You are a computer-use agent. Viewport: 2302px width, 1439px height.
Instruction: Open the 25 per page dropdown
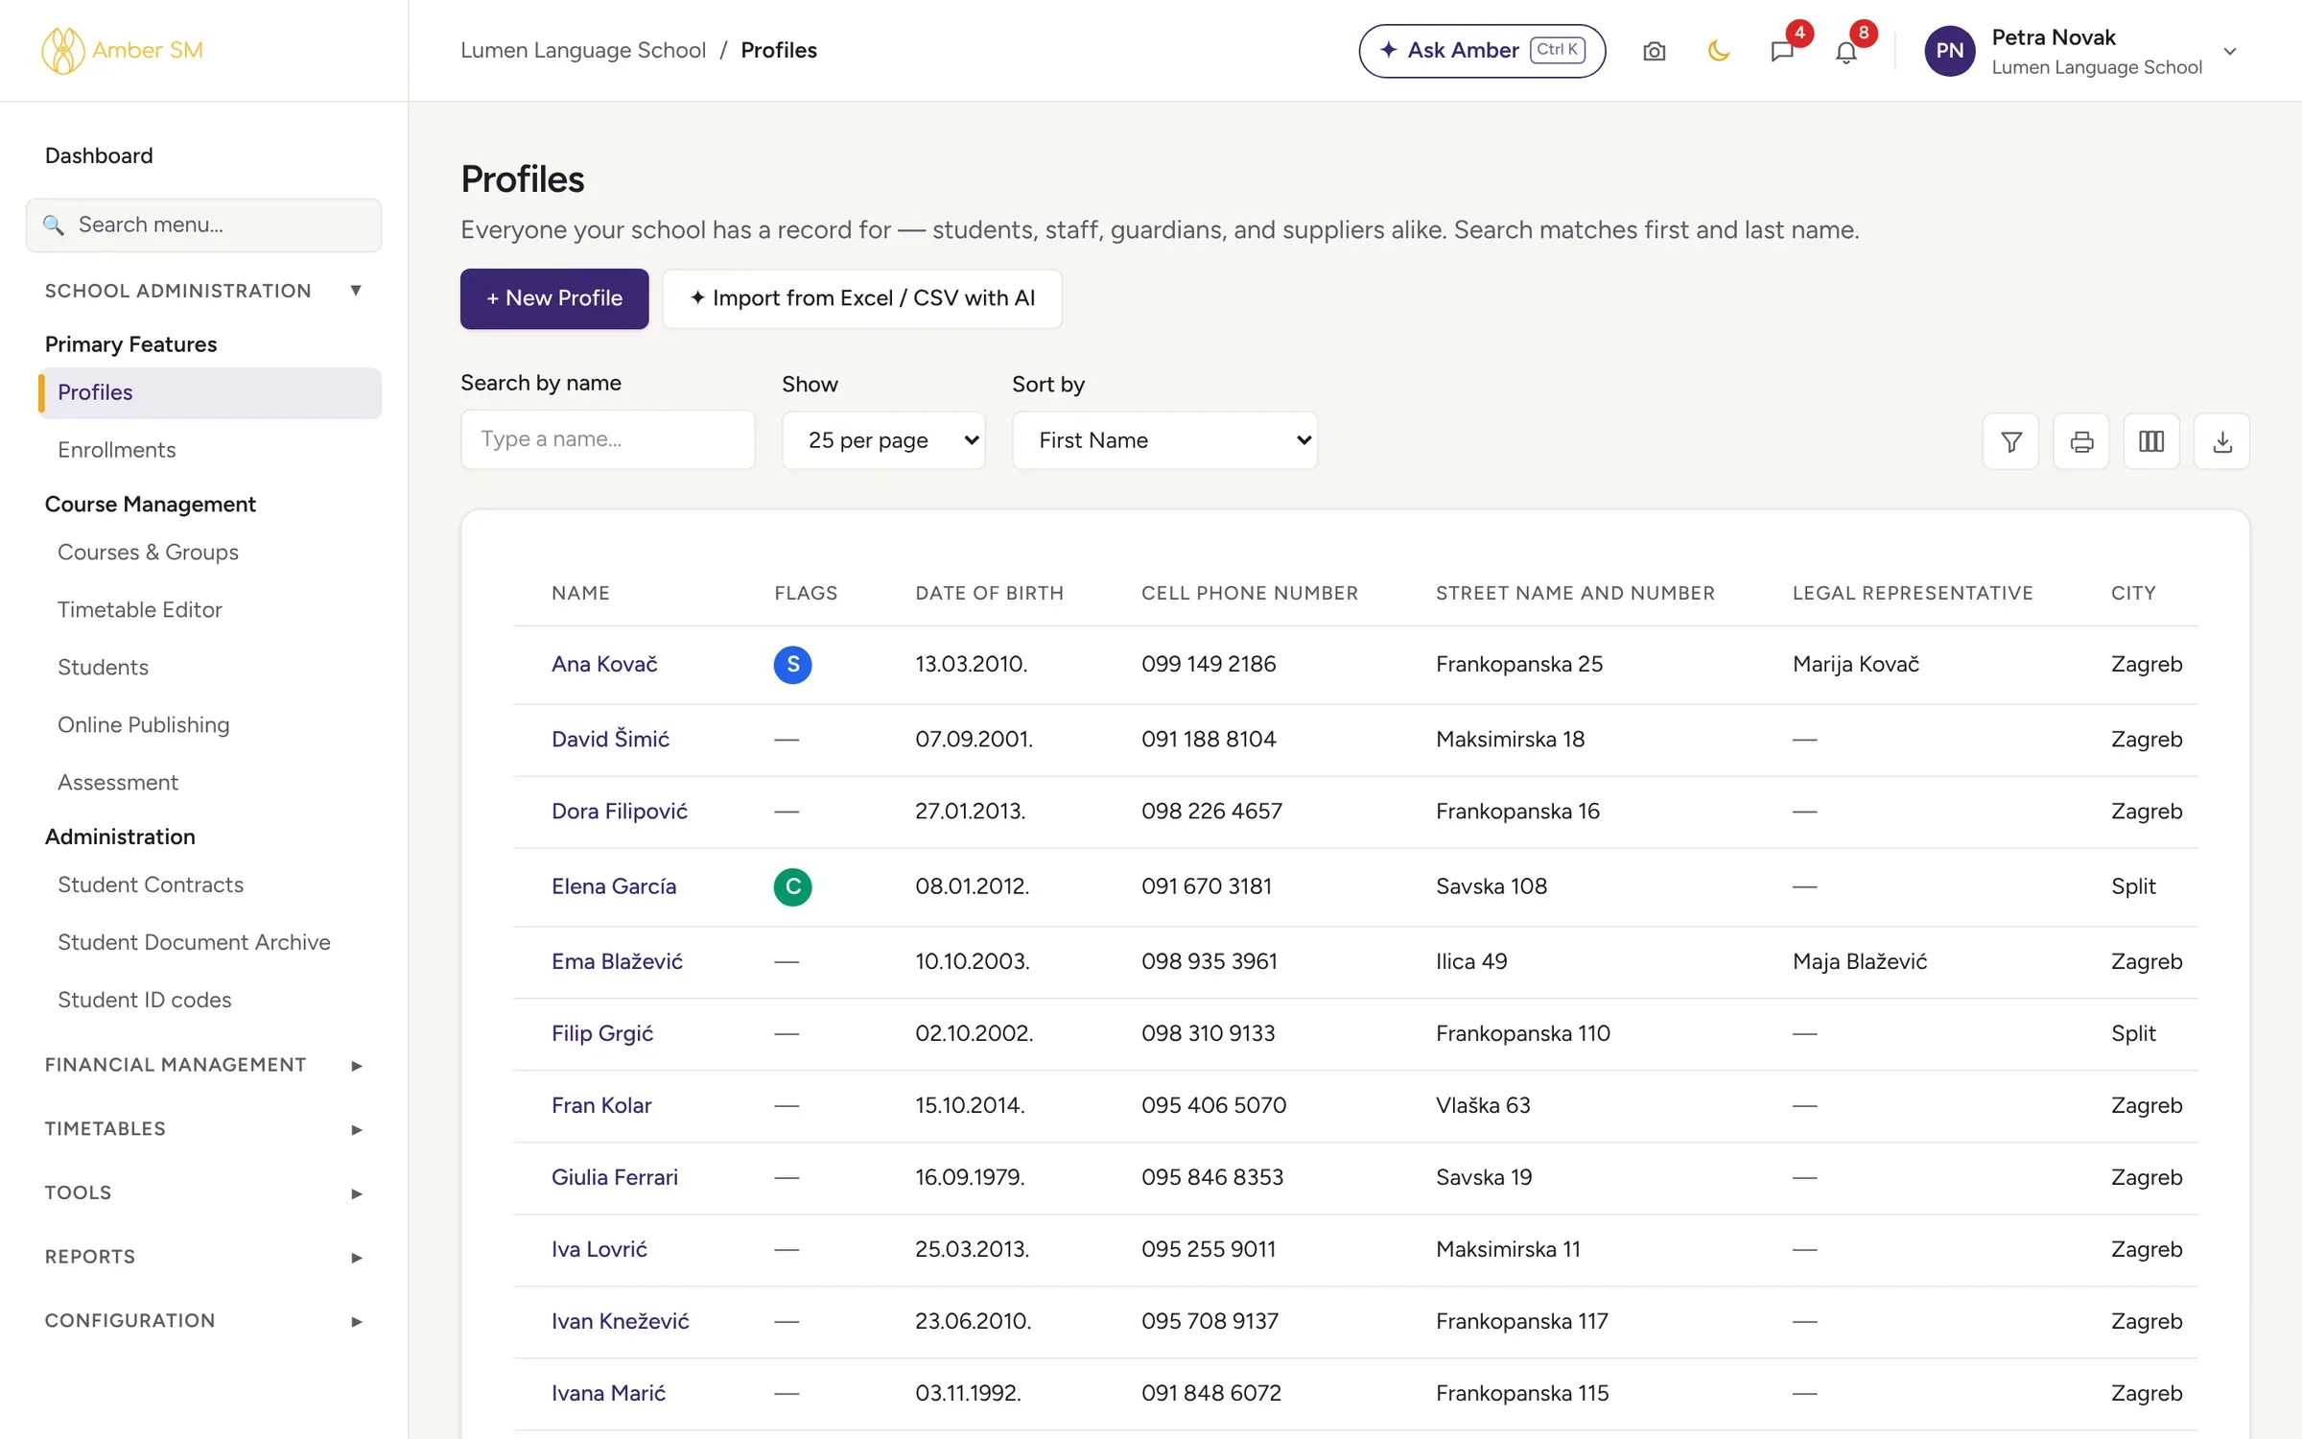(x=883, y=440)
